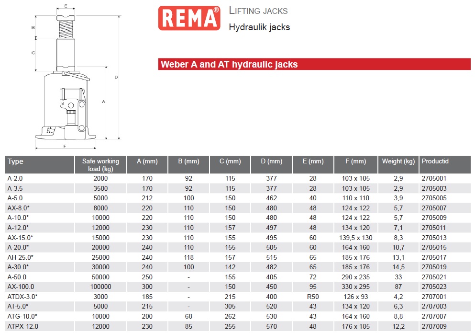This screenshot has width=475, height=333.
Task: Open product ID 2705001
Action: tap(433, 178)
